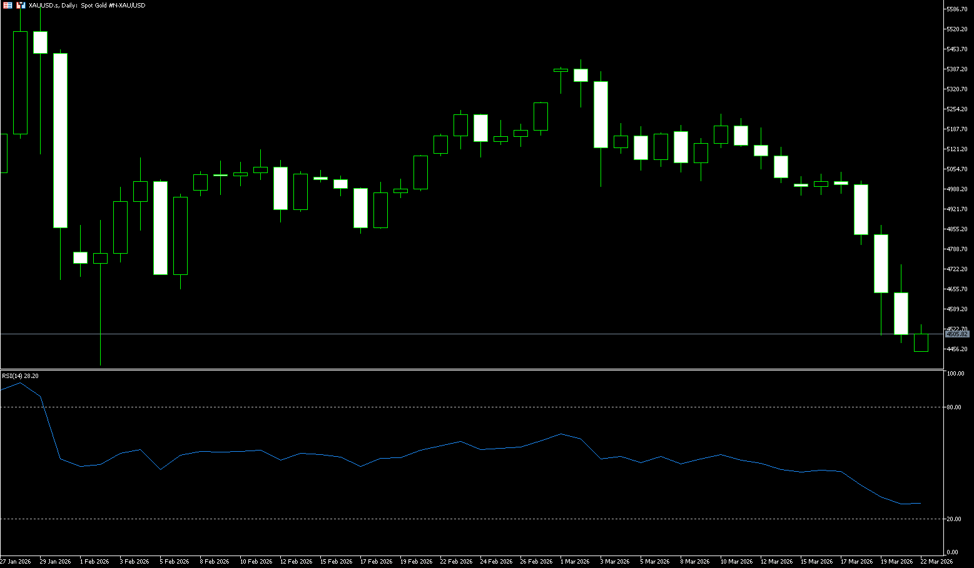Click the long lower wick on the 1 Feb candle
Screen dimensions: 974x568
coord(100,312)
